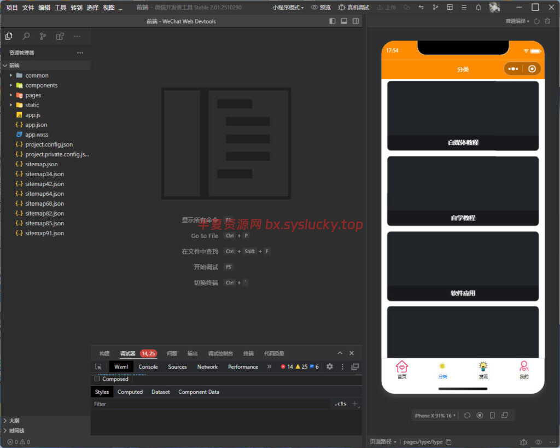Tap the 我的 profile tab in simulator
Screen dimensions: 560x448
point(524,369)
